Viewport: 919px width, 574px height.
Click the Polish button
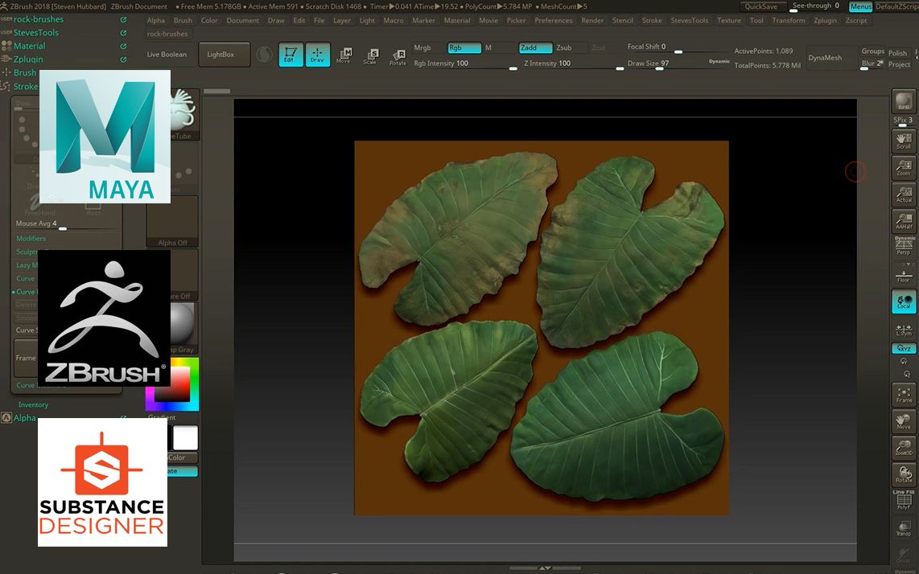click(x=897, y=53)
